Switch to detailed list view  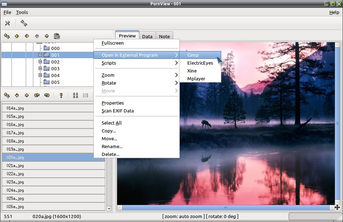pos(86,95)
